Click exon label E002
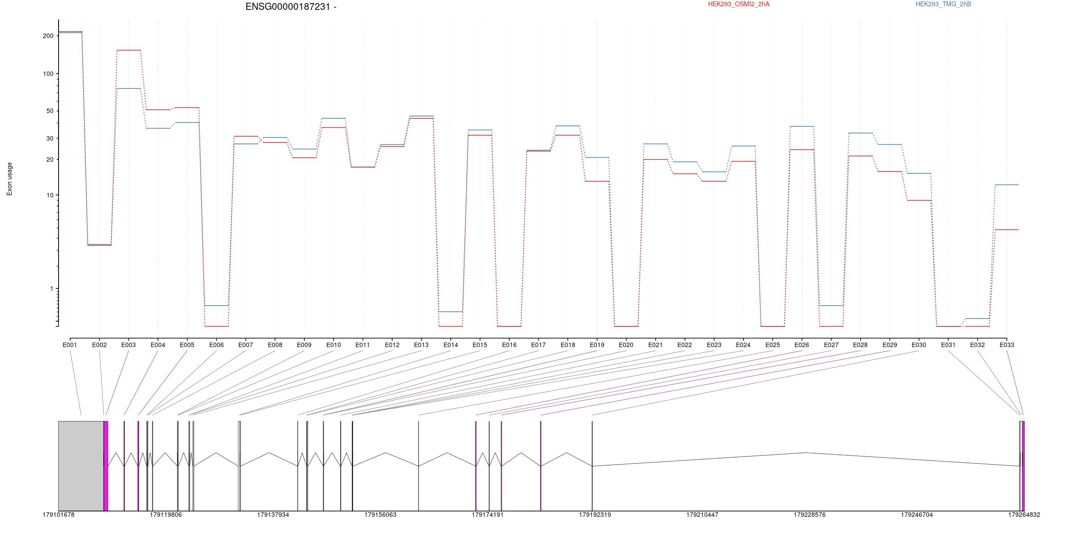1073x536 pixels. point(99,345)
